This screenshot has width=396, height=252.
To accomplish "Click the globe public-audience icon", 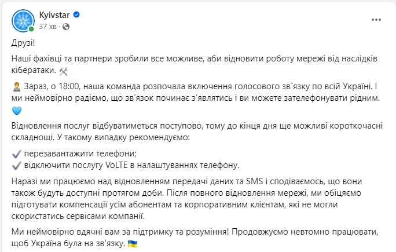I will click(x=66, y=27).
